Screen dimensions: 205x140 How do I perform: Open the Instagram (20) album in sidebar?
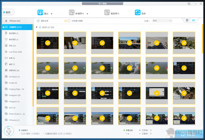tap(15, 95)
